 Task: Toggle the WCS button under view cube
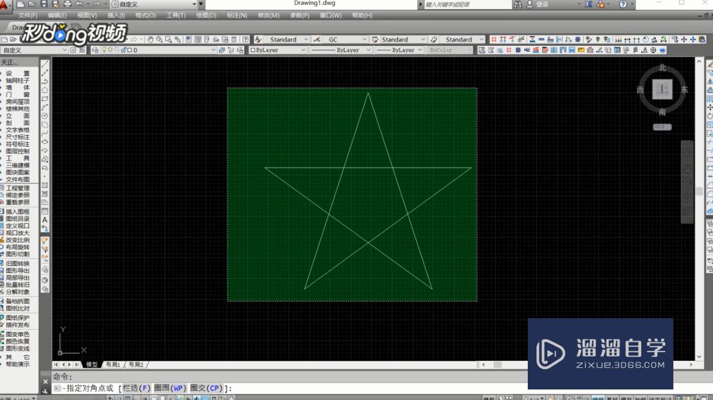[662, 127]
